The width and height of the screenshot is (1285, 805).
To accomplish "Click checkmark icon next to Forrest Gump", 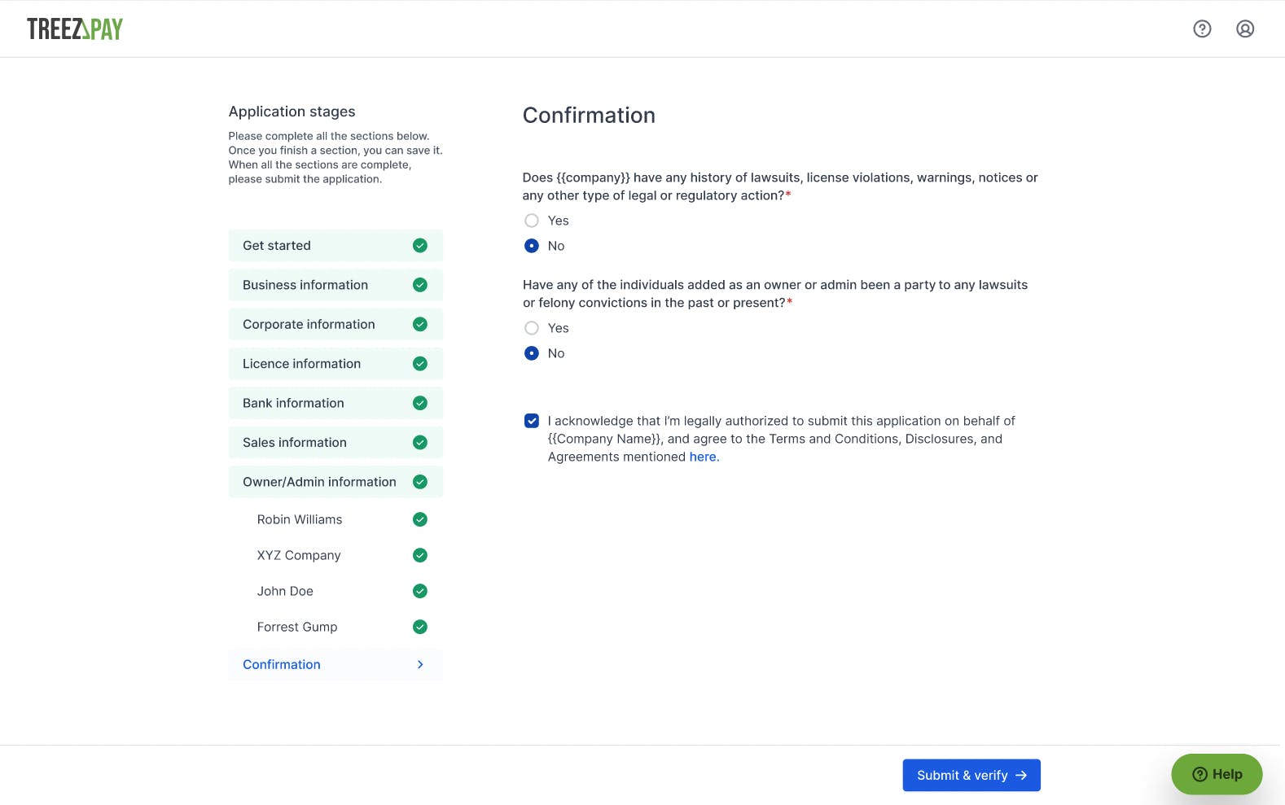I will coord(420,627).
